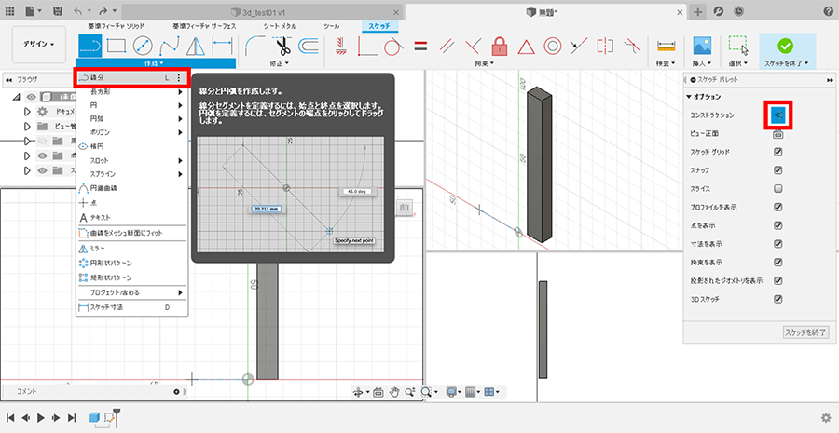Switch to the Sketch (スケッチ) ribbon tab
The height and width of the screenshot is (433, 839).
(379, 26)
